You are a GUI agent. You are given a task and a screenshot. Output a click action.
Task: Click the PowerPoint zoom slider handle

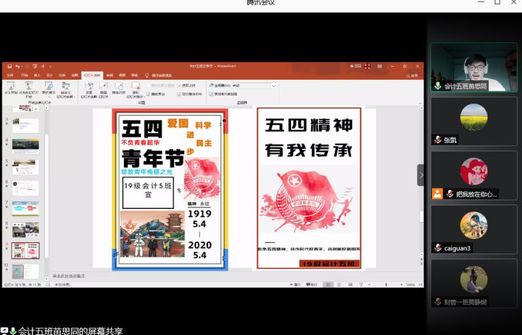point(386,285)
